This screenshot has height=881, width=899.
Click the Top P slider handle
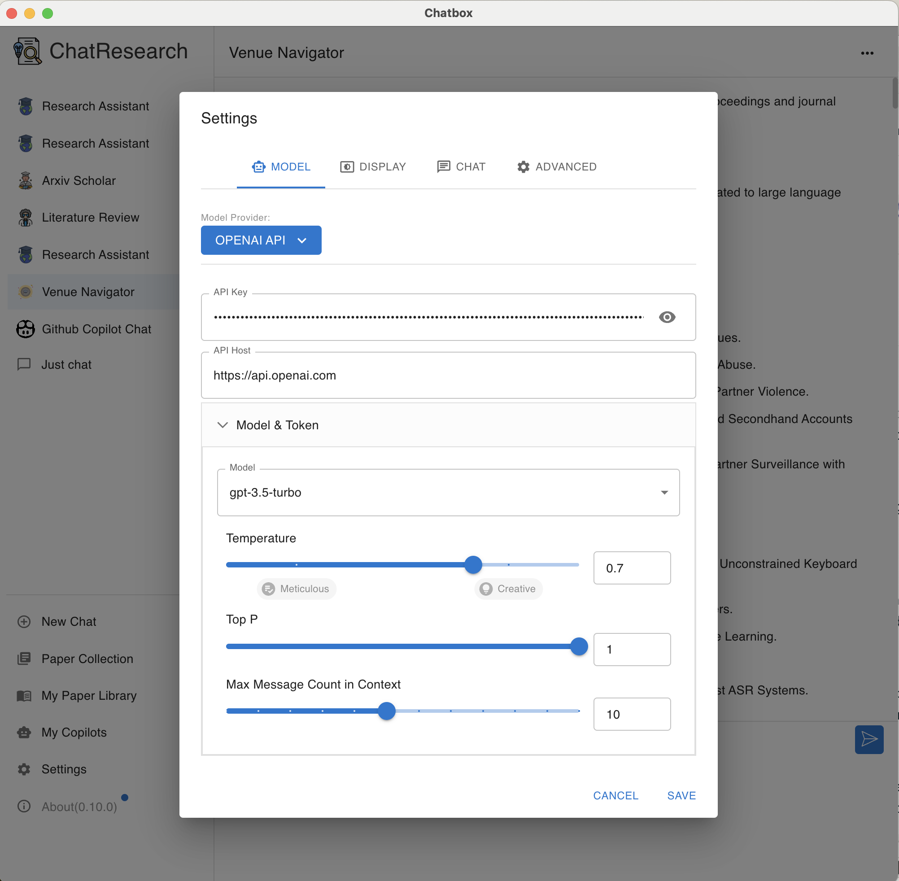tap(578, 646)
